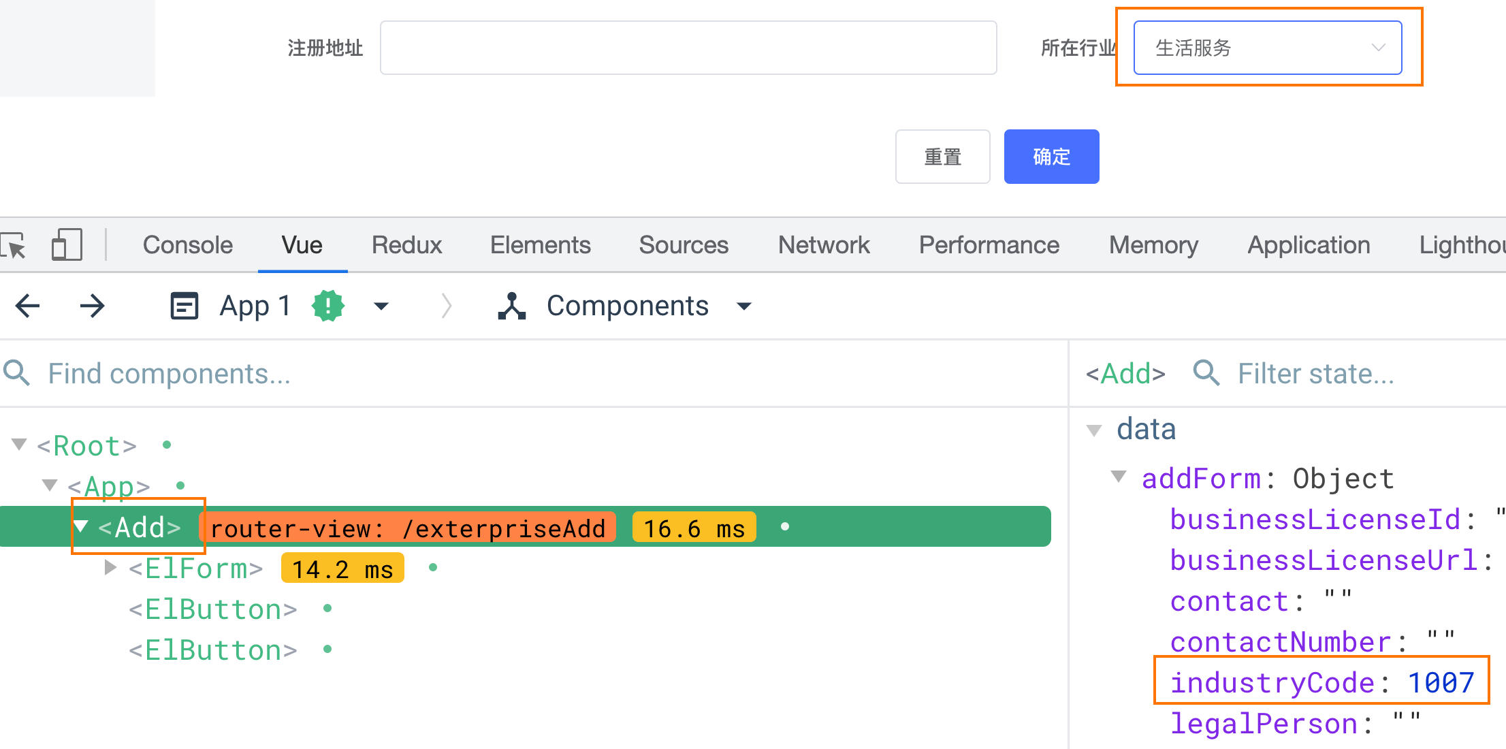This screenshot has width=1506, height=749.
Task: Click the Components tree icon
Action: [x=512, y=306]
